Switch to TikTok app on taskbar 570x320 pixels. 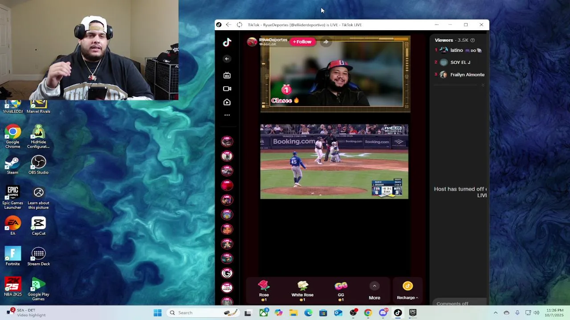pos(398,313)
